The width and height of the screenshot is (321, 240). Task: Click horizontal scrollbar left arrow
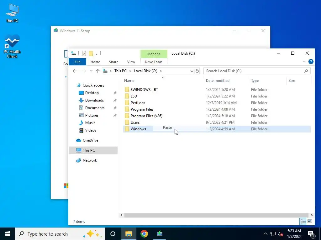click(121, 215)
